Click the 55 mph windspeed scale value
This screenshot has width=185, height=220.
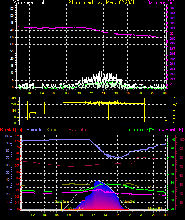point(12,9)
